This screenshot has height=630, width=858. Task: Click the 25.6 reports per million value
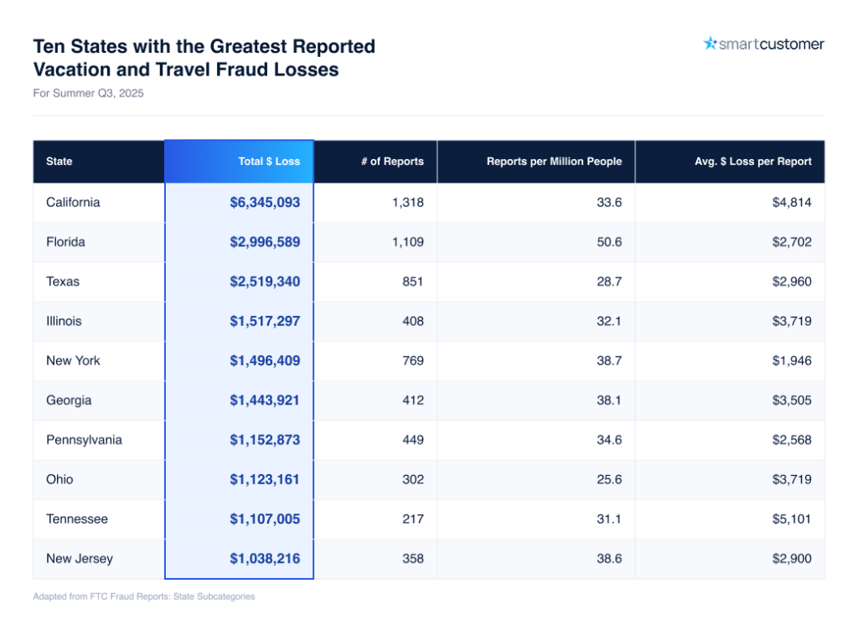[610, 479]
